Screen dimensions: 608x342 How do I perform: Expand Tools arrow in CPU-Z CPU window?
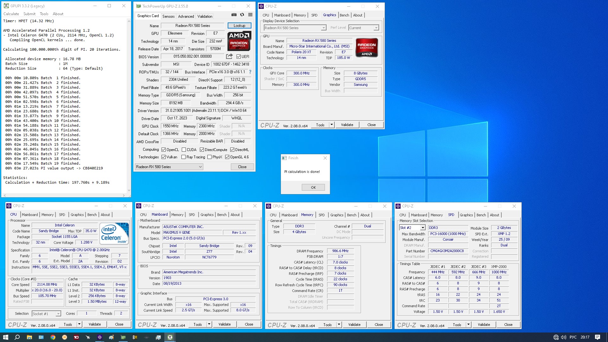pyautogui.click(x=79, y=324)
